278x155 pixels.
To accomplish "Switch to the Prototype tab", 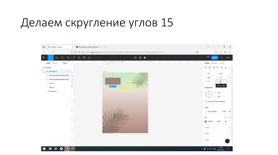I will (x=214, y=63).
